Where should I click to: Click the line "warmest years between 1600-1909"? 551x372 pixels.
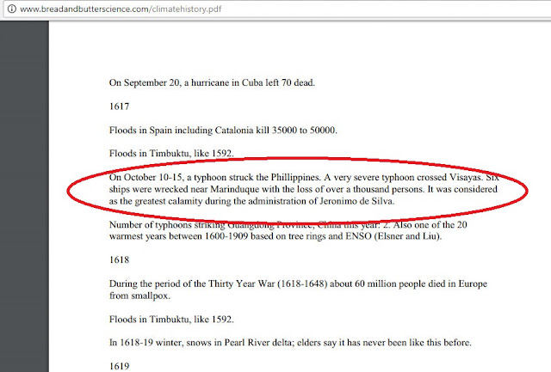pos(275,236)
